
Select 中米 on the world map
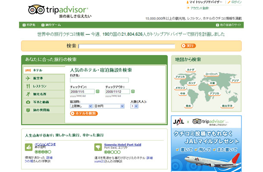pos(183,94)
